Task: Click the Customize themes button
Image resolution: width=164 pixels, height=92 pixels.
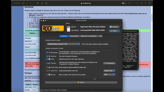Action: 109,63
